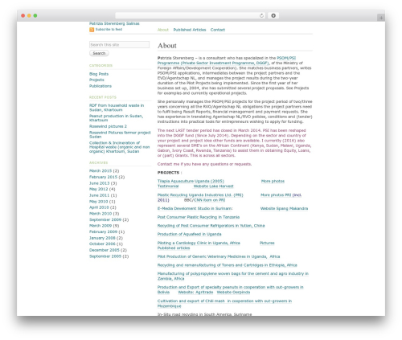The height and width of the screenshot is (340, 402).
Task: Click the RSS feed icon
Action: [92, 30]
